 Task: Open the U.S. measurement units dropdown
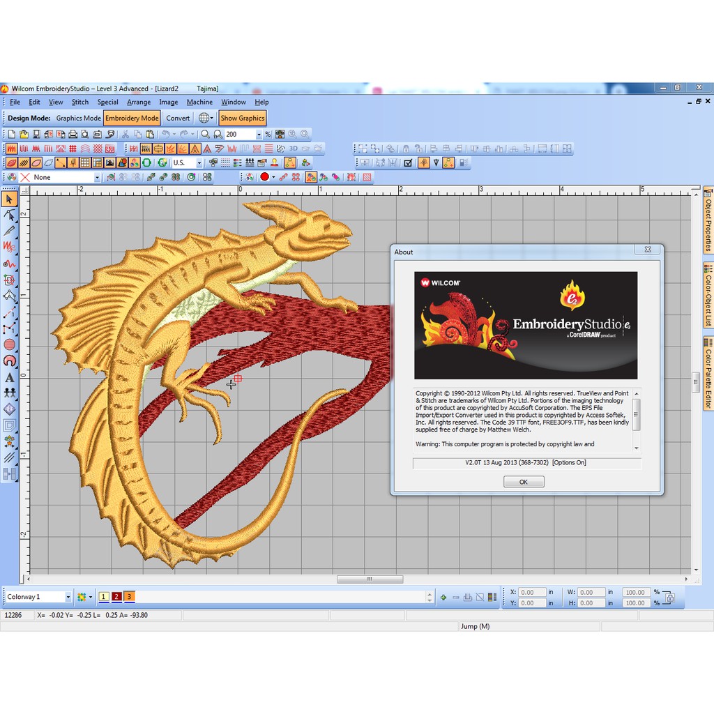(199, 163)
